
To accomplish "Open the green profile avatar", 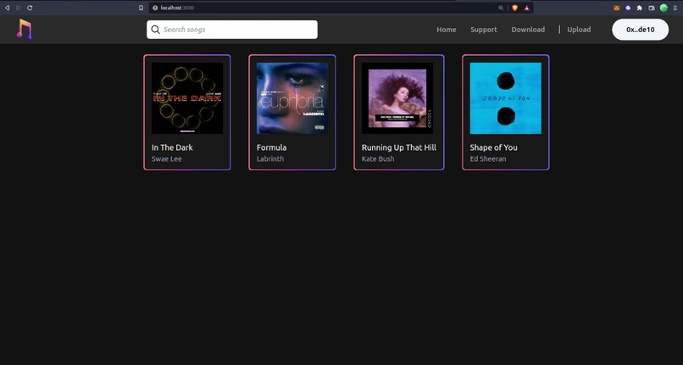I will click(x=664, y=8).
